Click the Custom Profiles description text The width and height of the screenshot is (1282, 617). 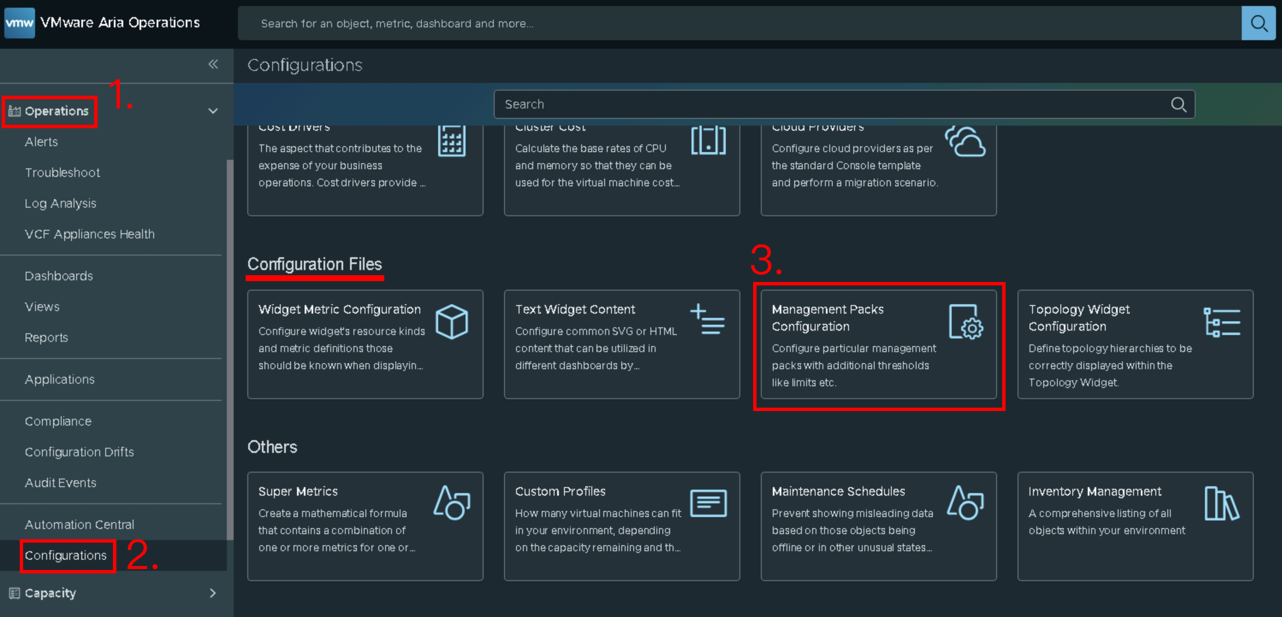pos(598,530)
